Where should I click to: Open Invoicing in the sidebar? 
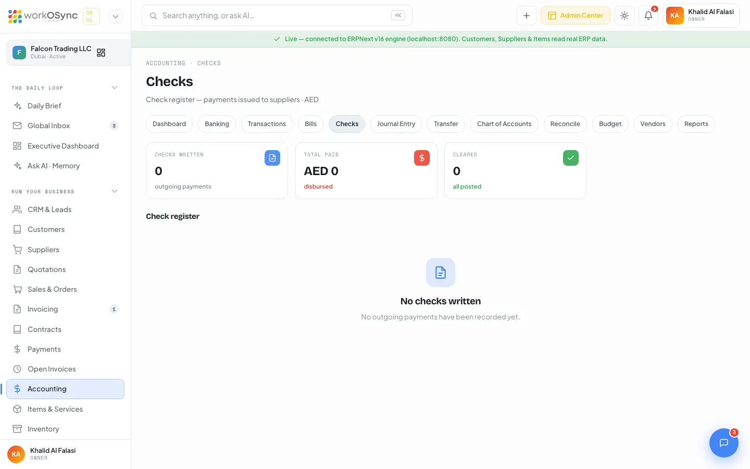tap(66, 309)
